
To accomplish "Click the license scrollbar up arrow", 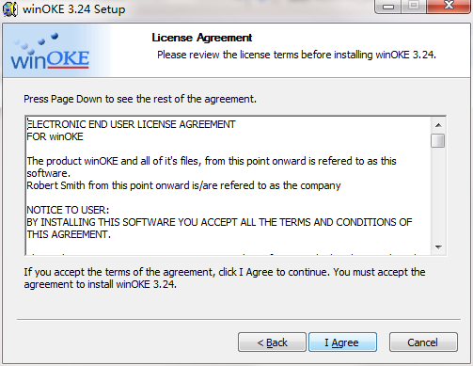I will (x=438, y=125).
